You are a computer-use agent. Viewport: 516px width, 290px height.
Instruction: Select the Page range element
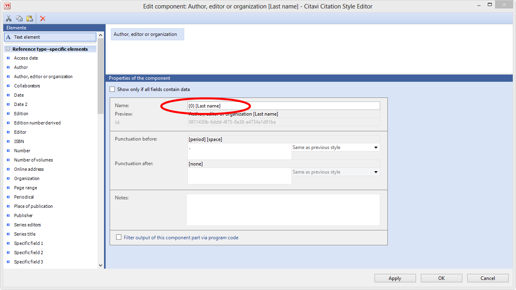coord(25,188)
